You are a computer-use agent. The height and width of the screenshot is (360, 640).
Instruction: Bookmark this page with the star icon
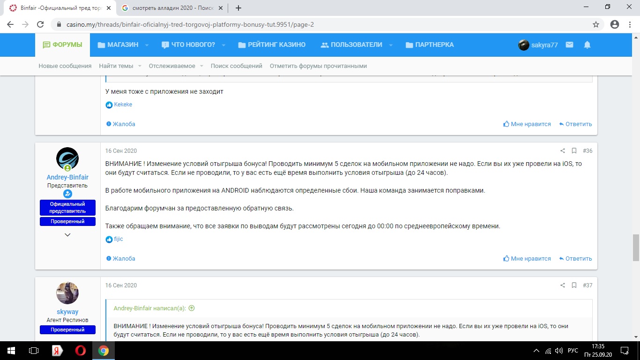(596, 24)
